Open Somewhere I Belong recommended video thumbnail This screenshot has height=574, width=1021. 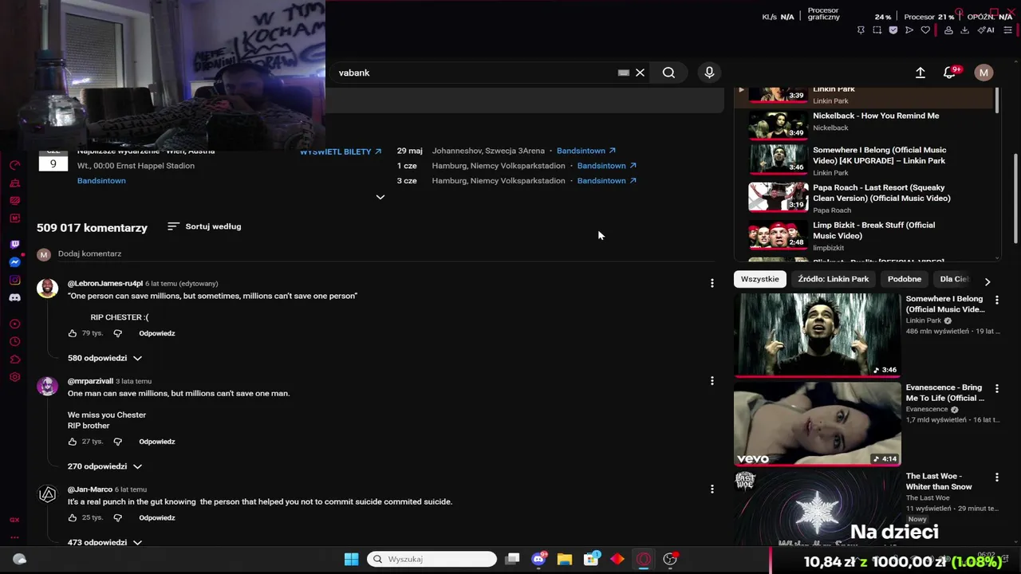[817, 335]
